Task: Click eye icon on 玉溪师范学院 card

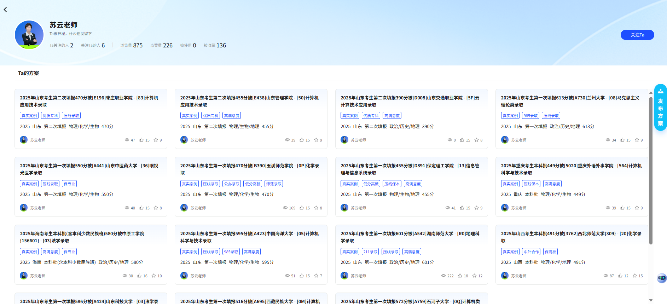Action: coord(285,208)
